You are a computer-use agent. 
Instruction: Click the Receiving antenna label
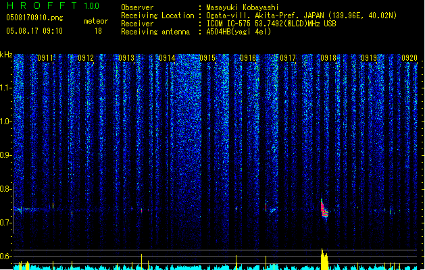pos(155,32)
